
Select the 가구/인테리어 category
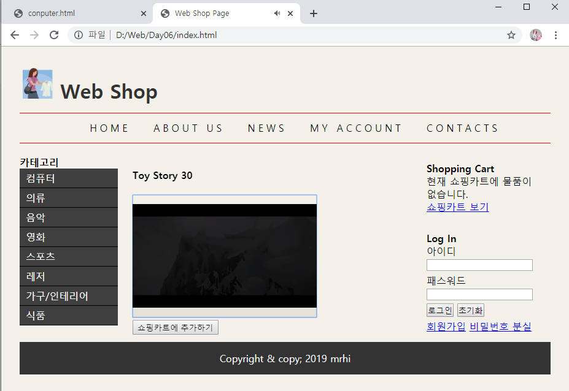coord(69,295)
